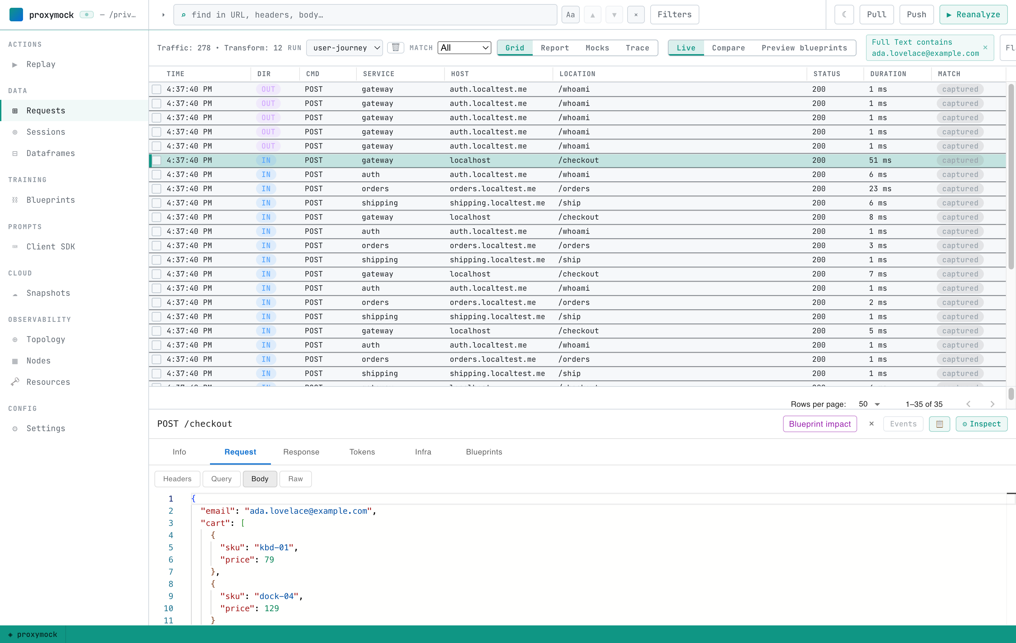
Task: Click the Inspect button
Action: click(x=981, y=424)
